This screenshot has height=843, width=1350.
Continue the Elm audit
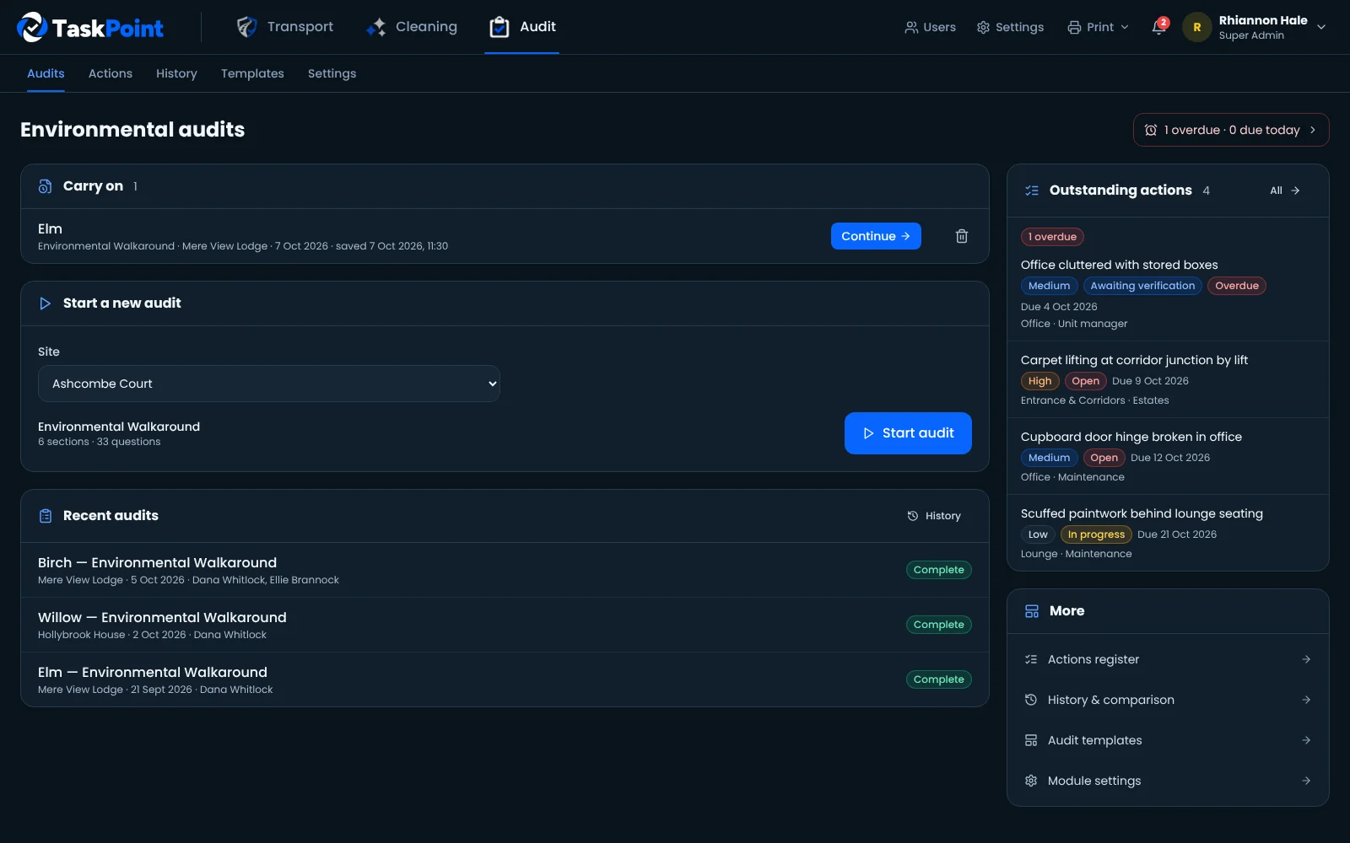click(876, 236)
